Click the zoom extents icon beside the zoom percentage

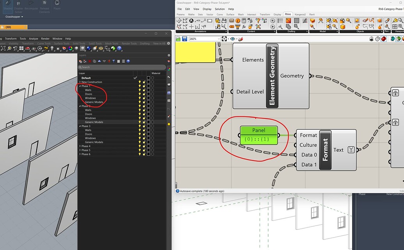(224, 39)
